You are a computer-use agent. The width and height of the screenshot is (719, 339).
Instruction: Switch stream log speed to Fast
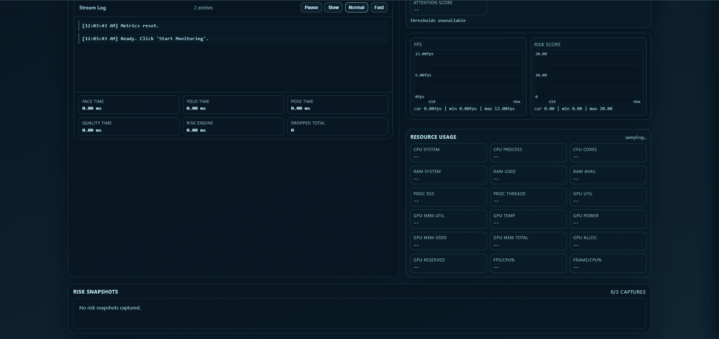379,8
